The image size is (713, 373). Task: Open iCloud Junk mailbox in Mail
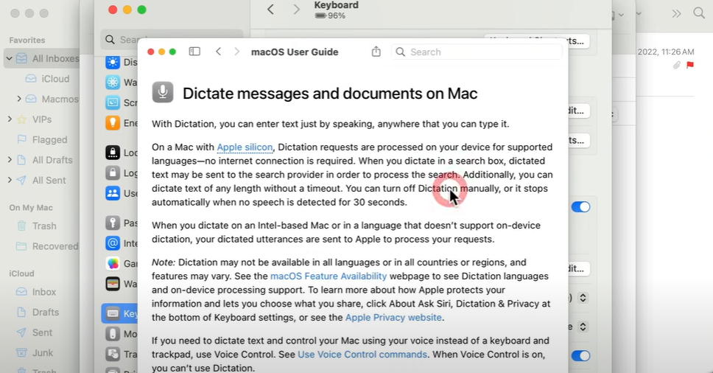point(35,353)
